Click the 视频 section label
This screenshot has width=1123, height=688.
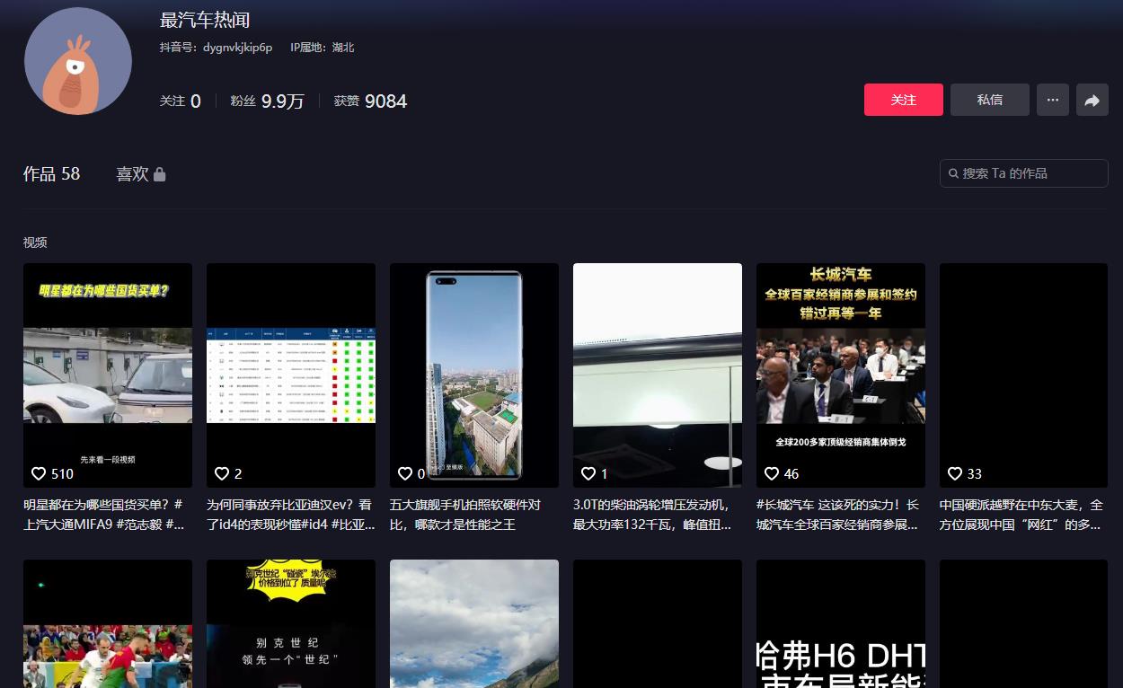[35, 243]
